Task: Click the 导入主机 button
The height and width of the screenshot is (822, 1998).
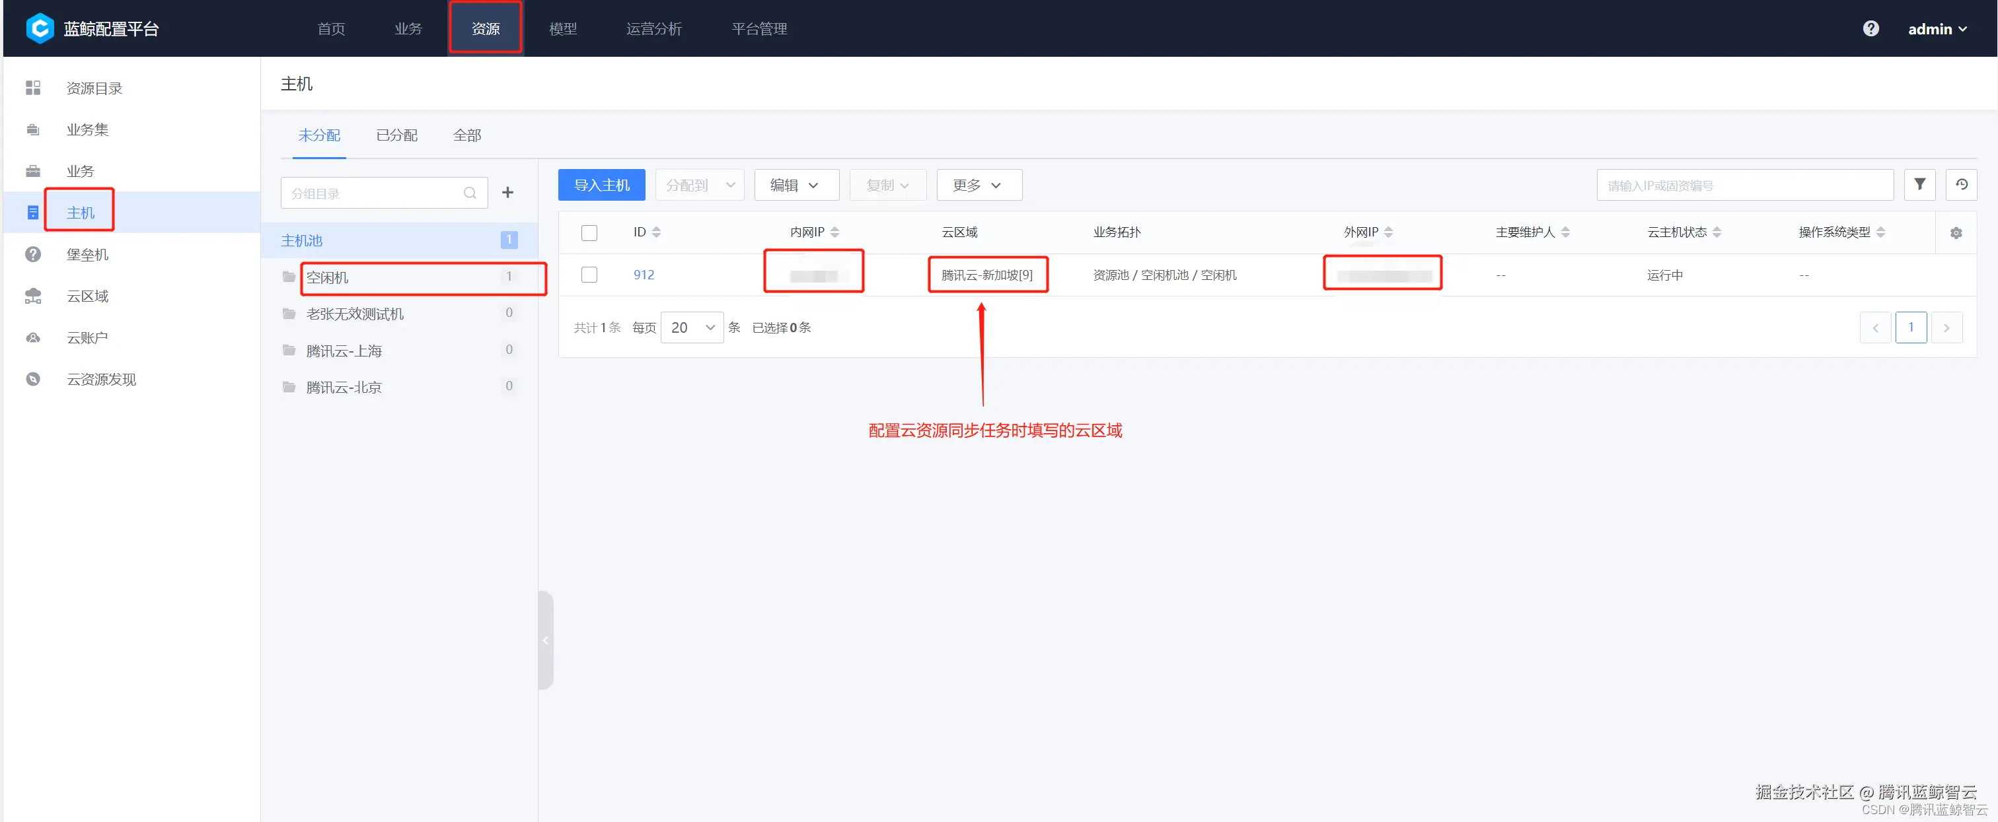Action: [601, 185]
